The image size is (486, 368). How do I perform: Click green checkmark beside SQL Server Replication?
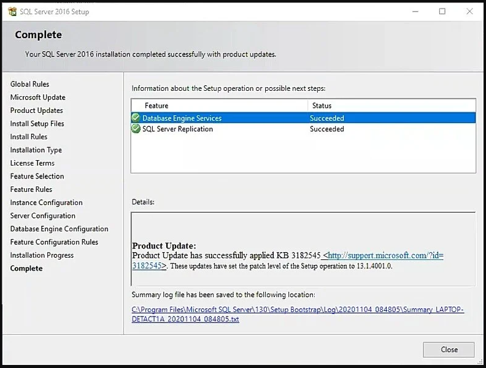[136, 129]
